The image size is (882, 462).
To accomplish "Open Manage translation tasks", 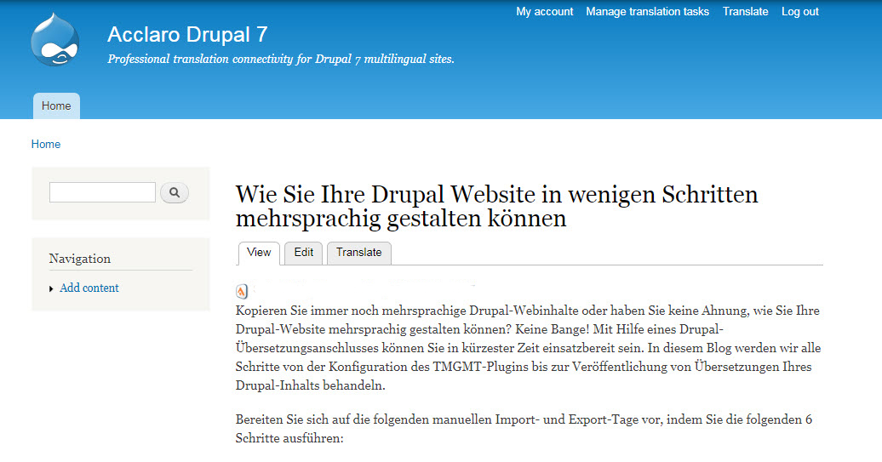I will pyautogui.click(x=647, y=11).
